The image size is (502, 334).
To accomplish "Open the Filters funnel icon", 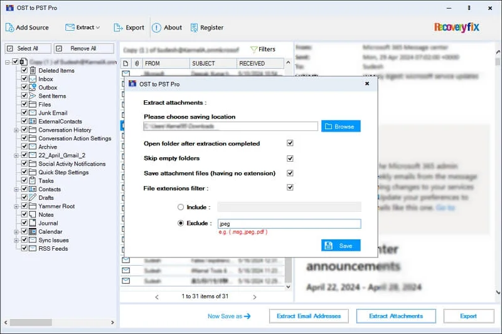I will coord(254,50).
